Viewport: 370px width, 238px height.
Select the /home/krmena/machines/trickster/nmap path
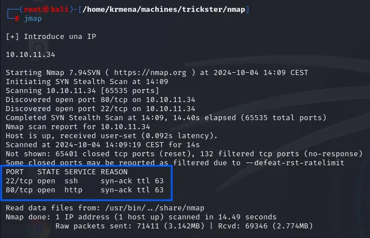click(164, 10)
